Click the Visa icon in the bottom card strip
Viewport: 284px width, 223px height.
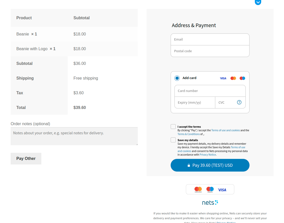click(222, 189)
